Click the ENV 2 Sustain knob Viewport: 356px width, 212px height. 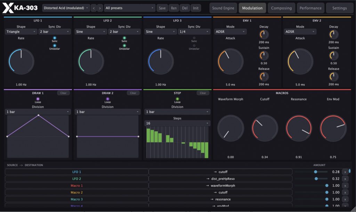[333, 55]
